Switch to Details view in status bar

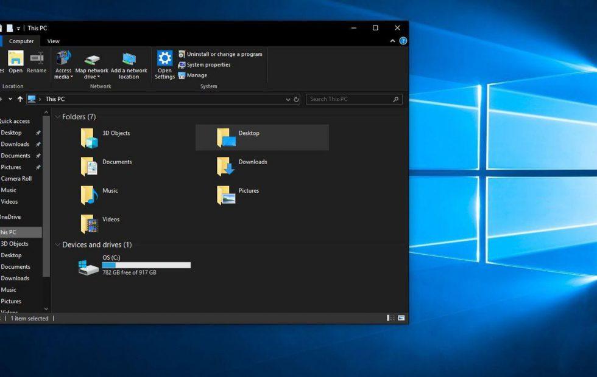point(390,318)
